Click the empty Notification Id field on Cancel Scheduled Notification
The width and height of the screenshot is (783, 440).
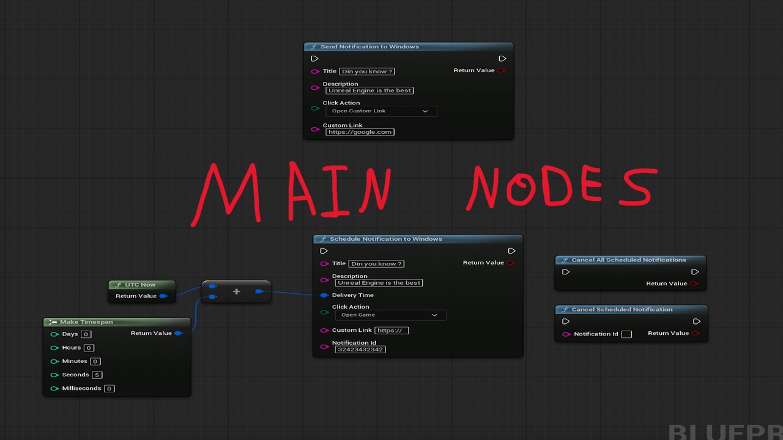coord(626,334)
